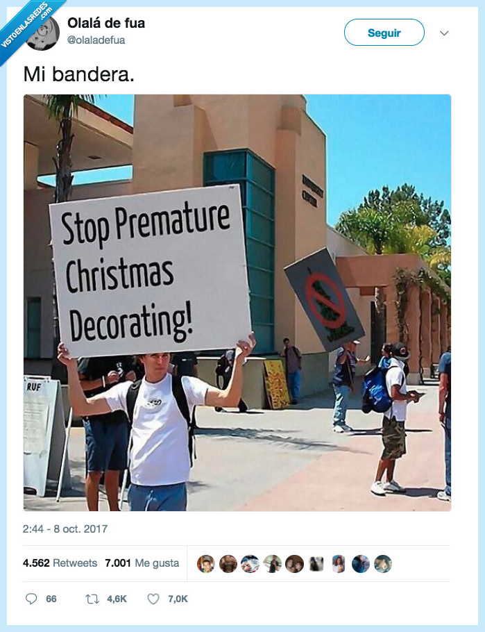Expand the tweet options chevron

coord(444,33)
